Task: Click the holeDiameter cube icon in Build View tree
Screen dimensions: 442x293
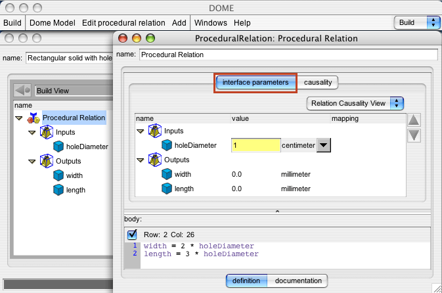Action: 58,146
